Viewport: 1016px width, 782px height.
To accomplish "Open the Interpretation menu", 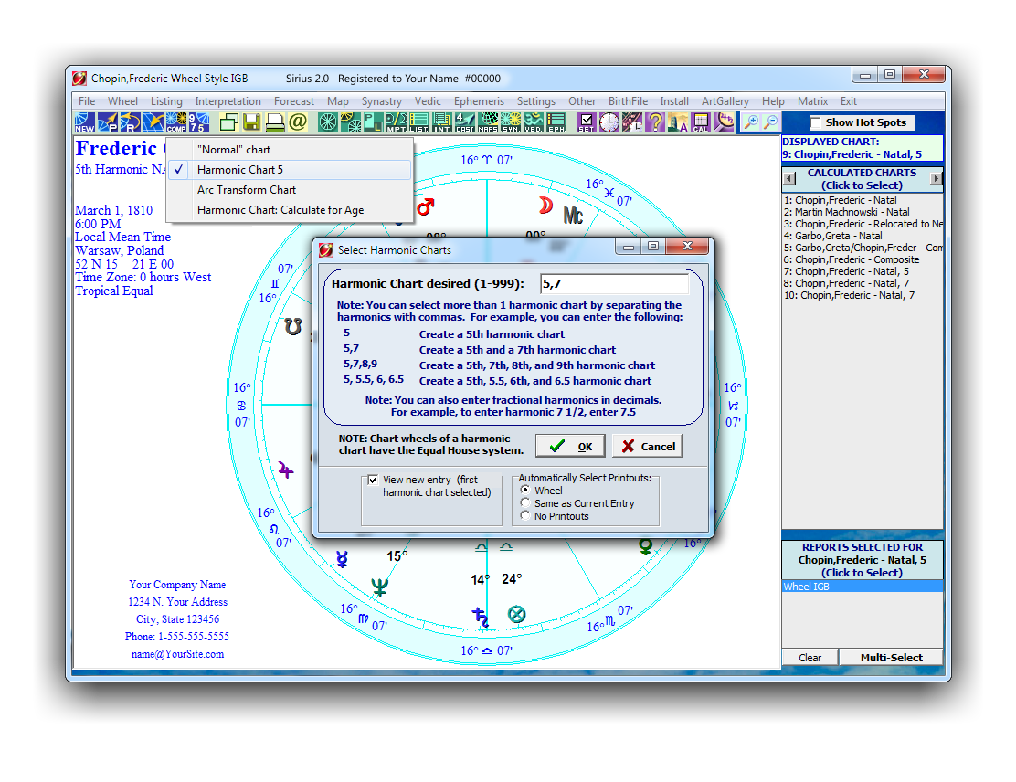I will coord(228,101).
